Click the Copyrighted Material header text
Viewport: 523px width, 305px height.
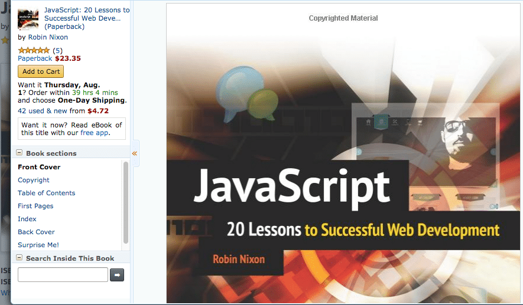click(343, 18)
